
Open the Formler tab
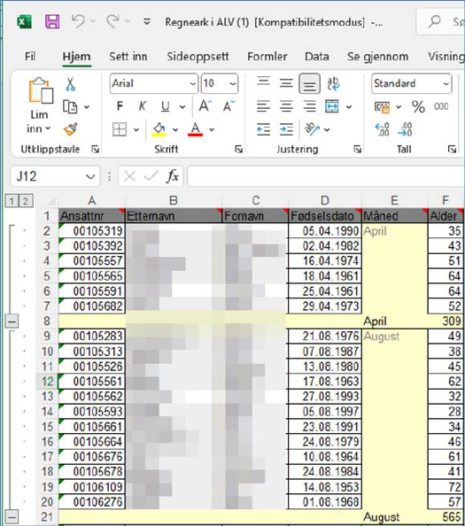[267, 57]
